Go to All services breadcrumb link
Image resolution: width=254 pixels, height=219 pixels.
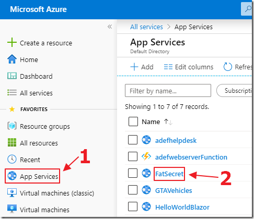[x=146, y=27]
